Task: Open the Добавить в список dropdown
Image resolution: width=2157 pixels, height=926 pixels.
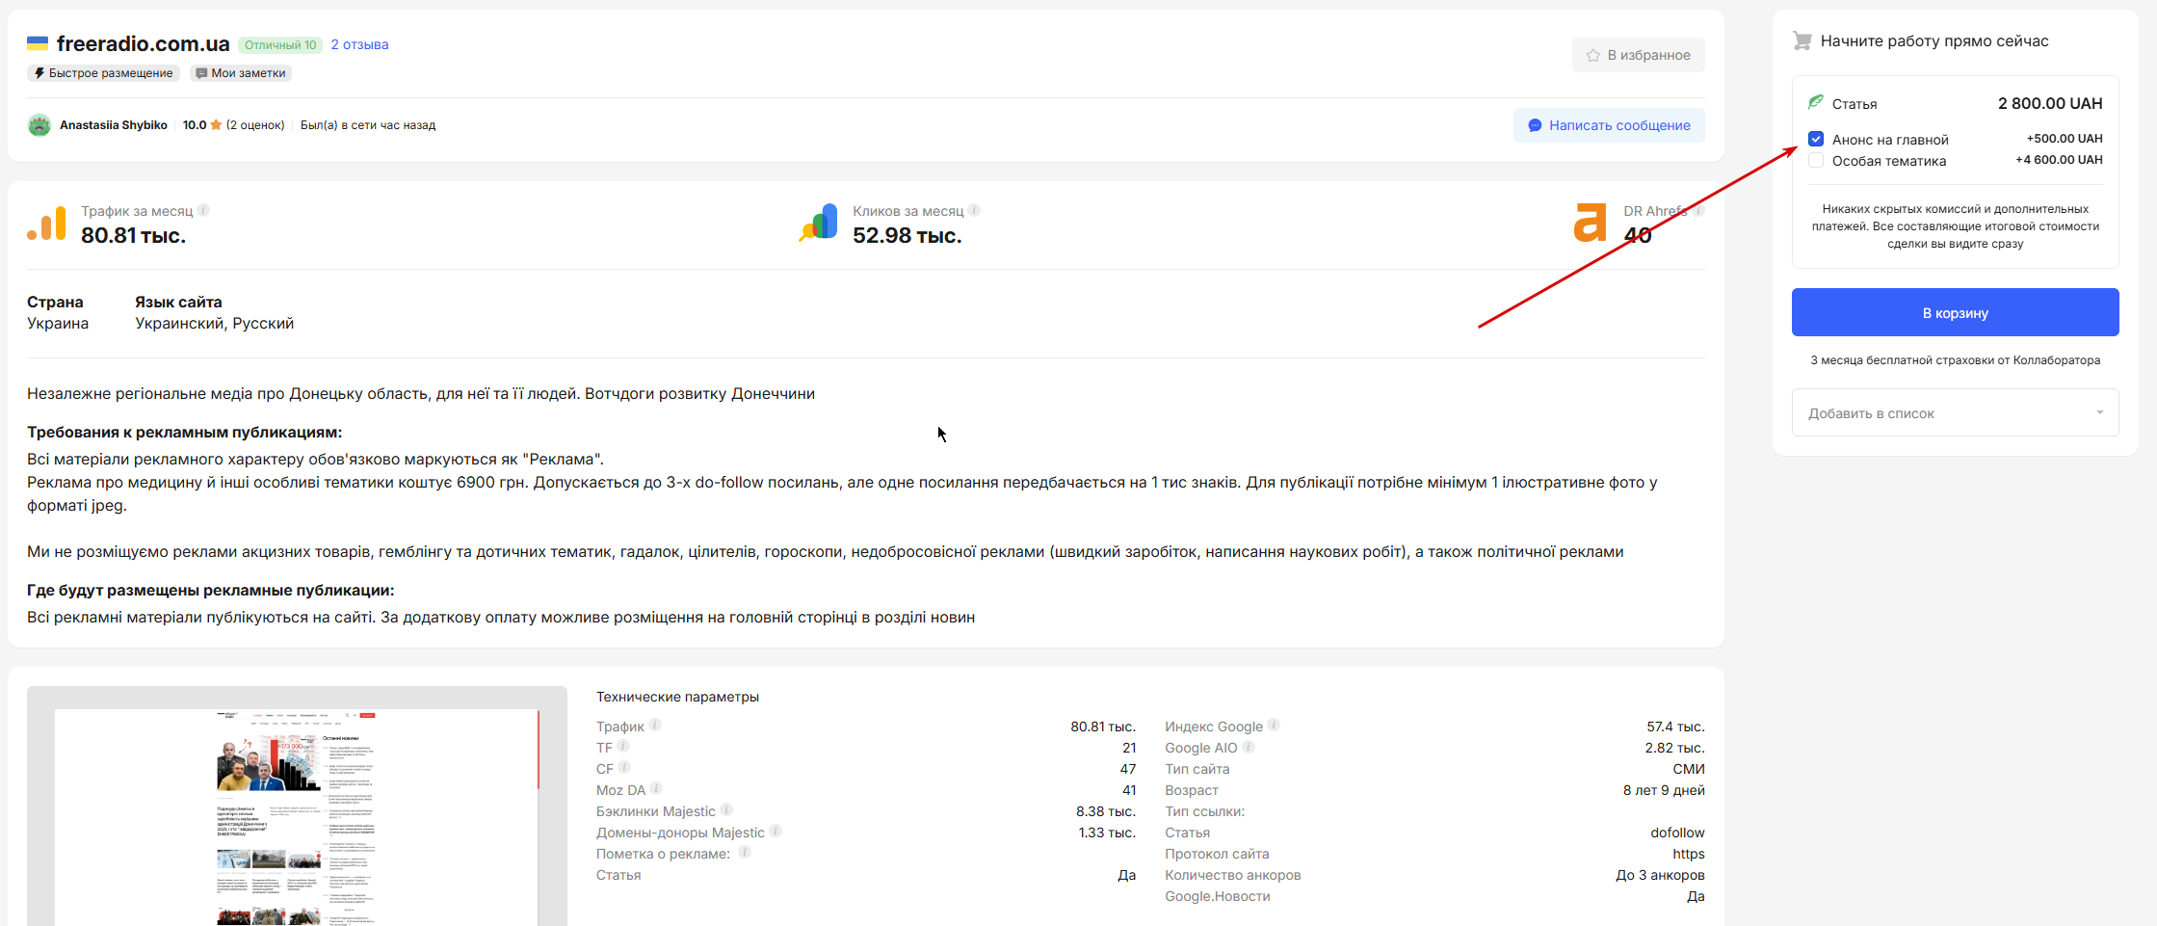Action: pyautogui.click(x=1955, y=413)
